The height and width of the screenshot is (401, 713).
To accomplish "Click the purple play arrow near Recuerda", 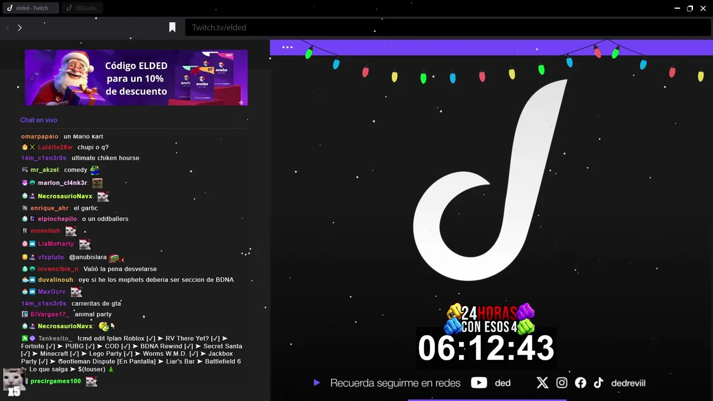I will point(316,383).
